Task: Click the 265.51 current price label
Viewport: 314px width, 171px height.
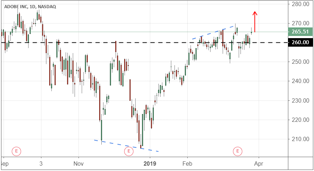Action: point(300,32)
